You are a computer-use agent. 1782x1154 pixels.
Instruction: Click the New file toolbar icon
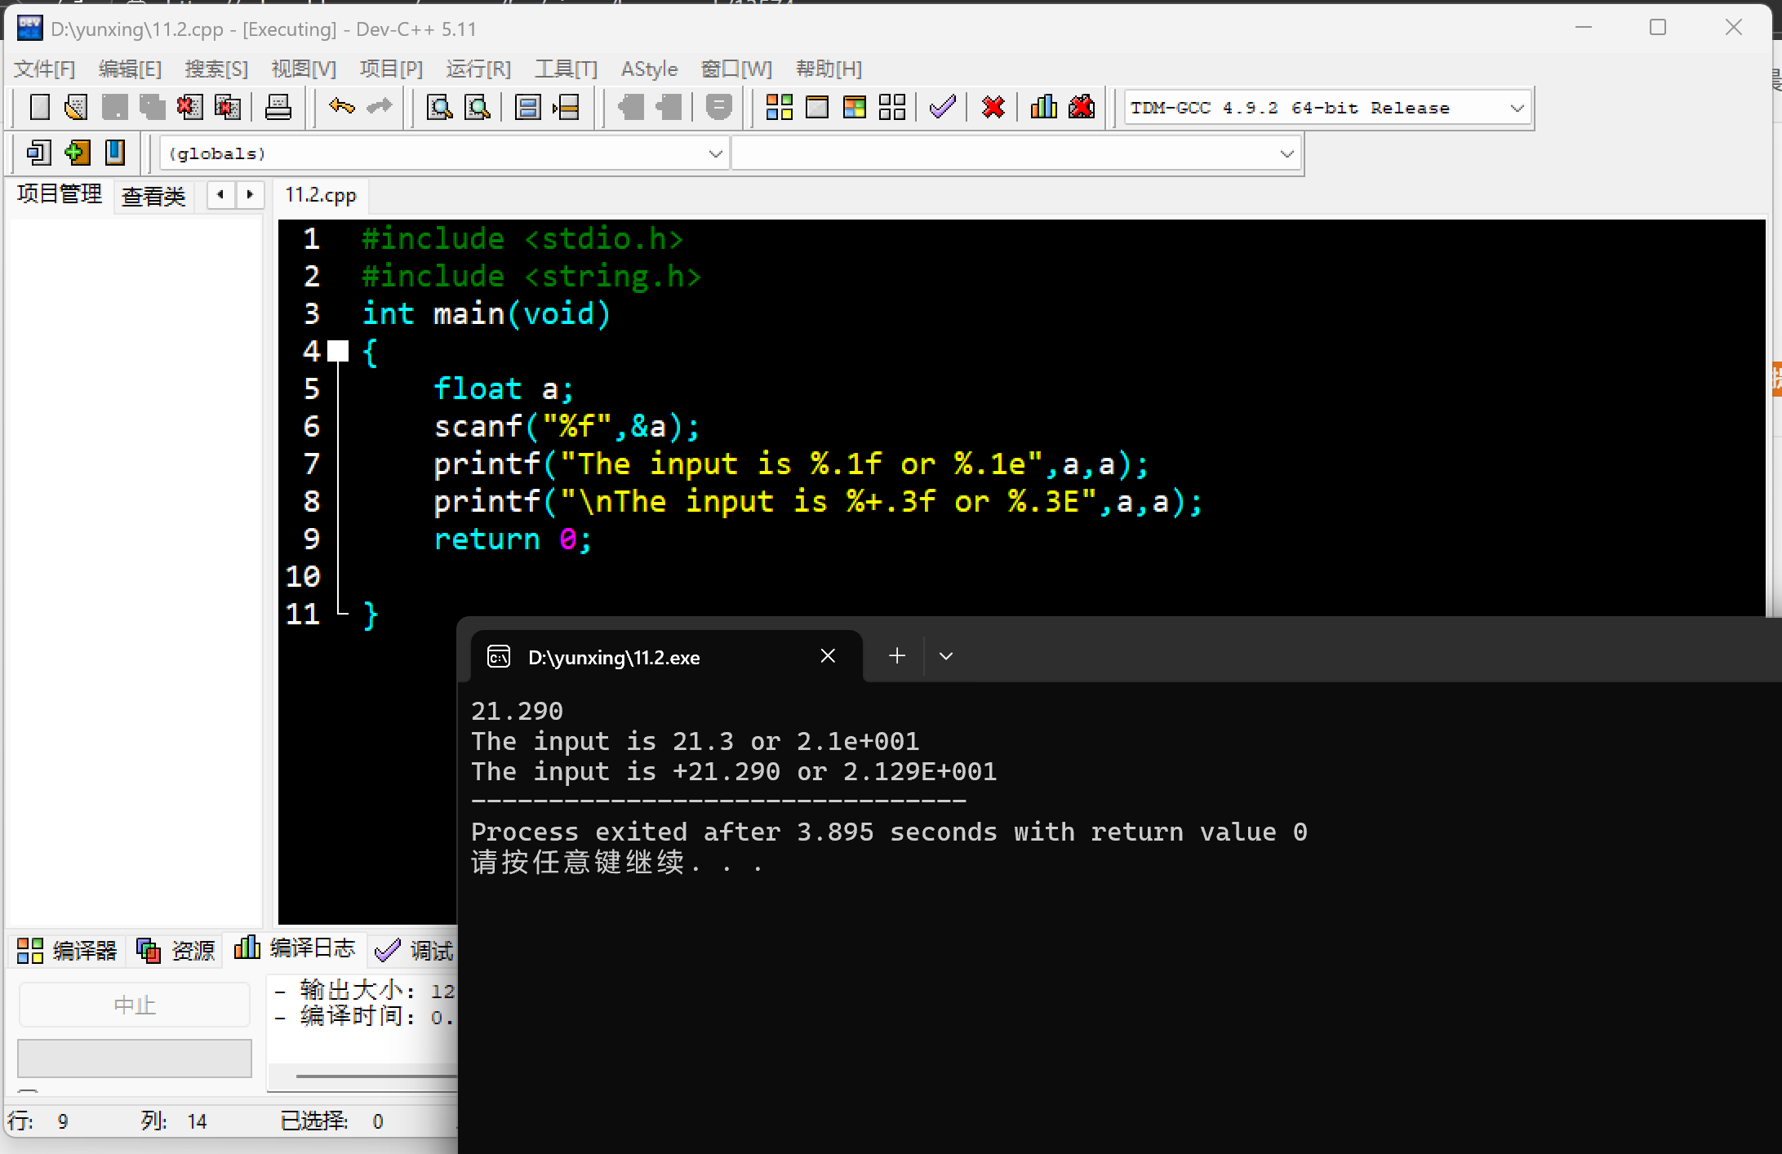pyautogui.click(x=39, y=107)
